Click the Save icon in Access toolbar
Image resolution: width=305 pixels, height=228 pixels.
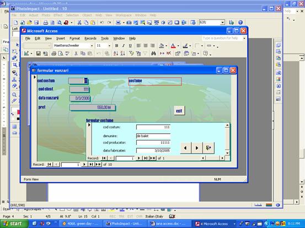pyautogui.click(x=38, y=53)
